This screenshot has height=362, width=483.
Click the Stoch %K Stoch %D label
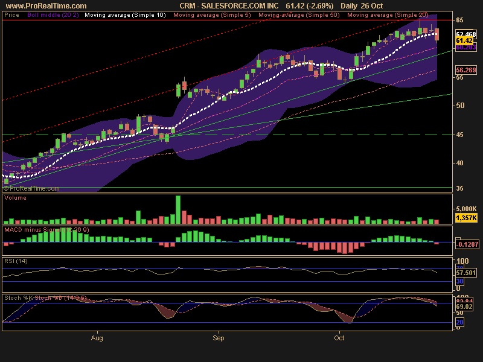coord(45,297)
